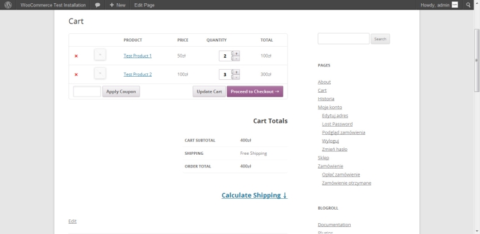This screenshot has width=480, height=234.
Task: Open the Podgląd zamówienia link
Action: 344,132
